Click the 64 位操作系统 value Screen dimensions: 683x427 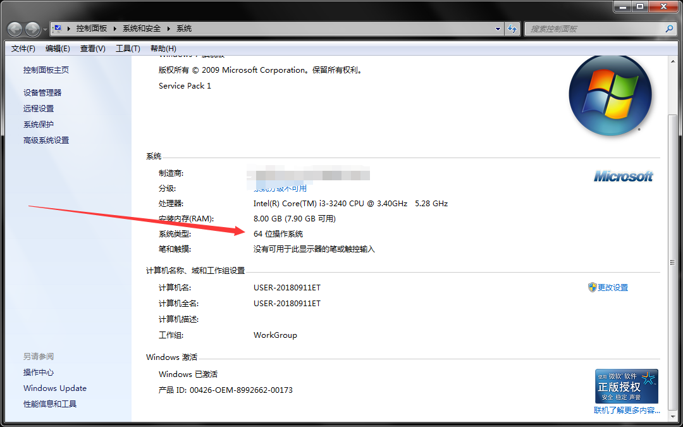coord(278,234)
